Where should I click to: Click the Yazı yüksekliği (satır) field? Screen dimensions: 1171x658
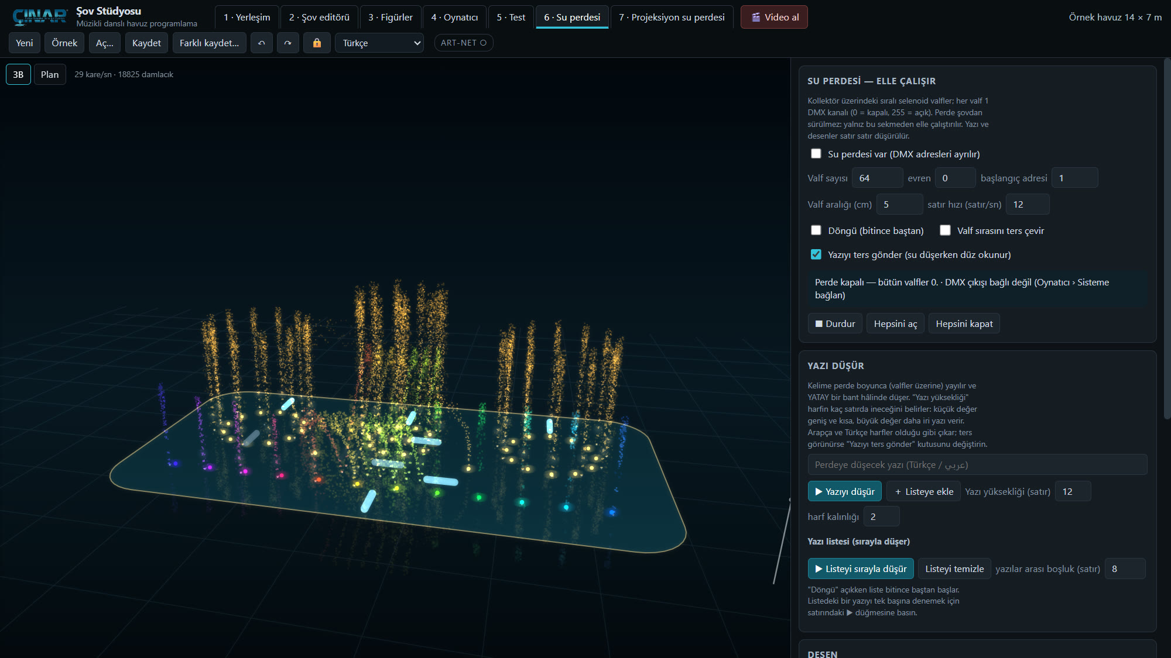(1073, 491)
